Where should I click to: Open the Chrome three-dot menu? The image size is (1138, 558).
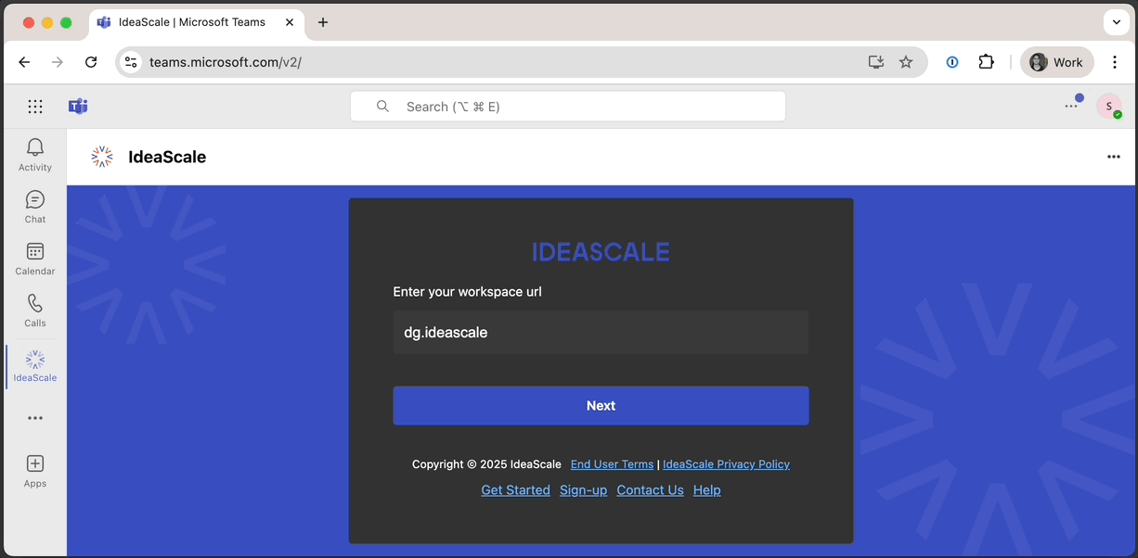click(1115, 62)
